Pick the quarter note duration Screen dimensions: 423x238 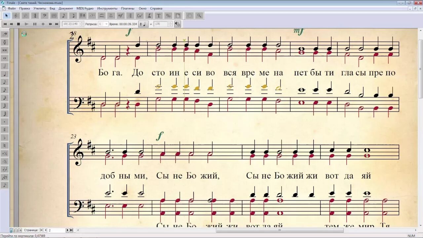point(5,74)
